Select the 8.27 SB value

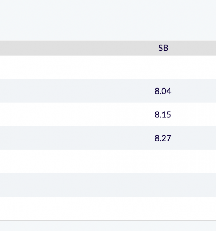pos(163,138)
